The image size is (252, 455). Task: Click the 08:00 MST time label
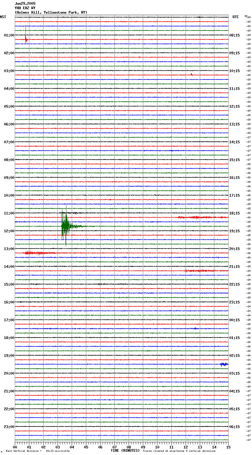click(x=9, y=160)
